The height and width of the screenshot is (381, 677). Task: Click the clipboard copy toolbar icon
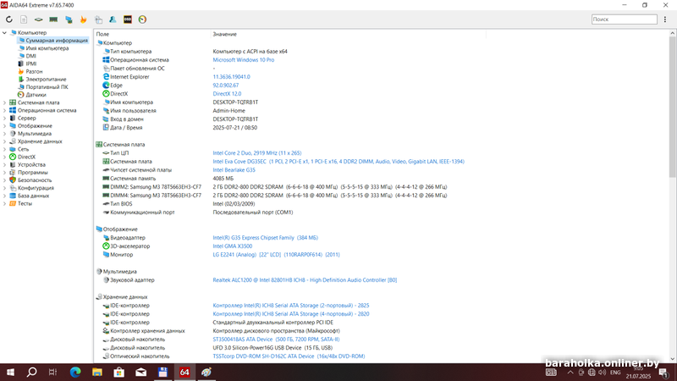click(x=98, y=19)
